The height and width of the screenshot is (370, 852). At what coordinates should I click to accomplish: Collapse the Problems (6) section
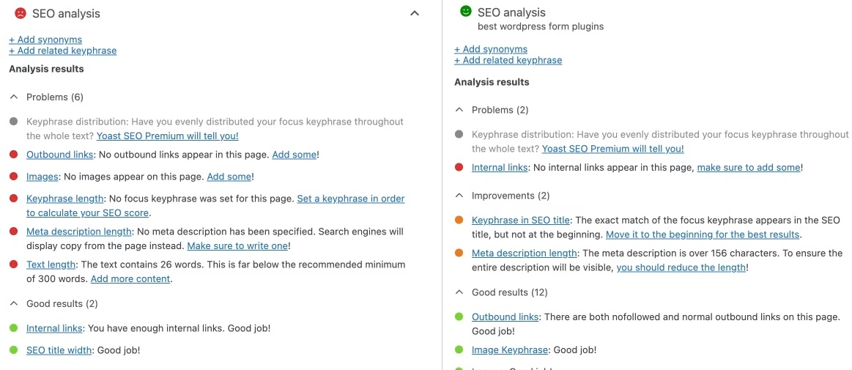click(14, 97)
